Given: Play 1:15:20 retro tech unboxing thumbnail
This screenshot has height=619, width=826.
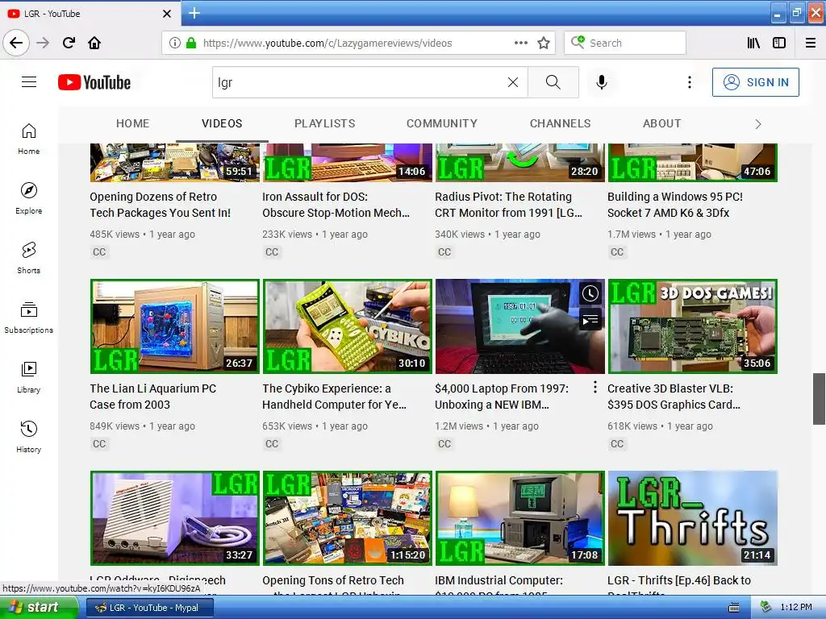Looking at the screenshot, I should [347, 518].
